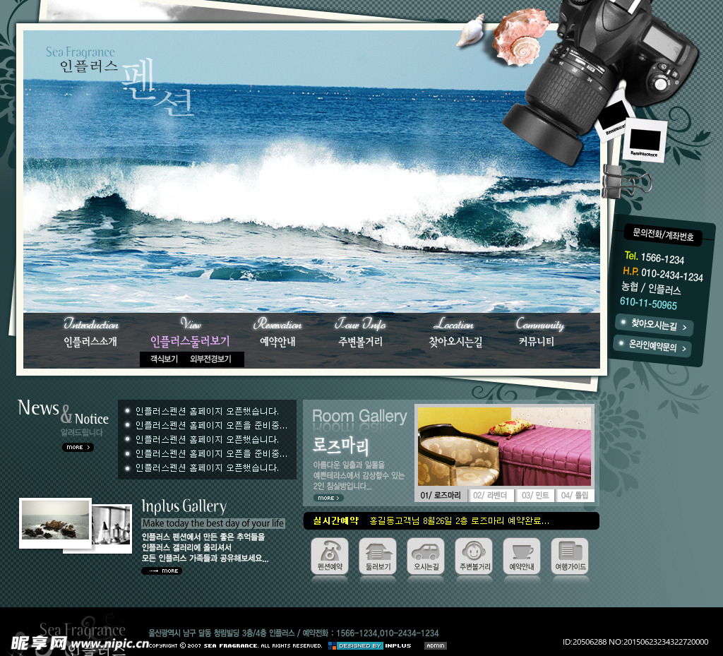Switch to the 02/ 라벤더 room tab
The width and height of the screenshot is (723, 656).
pos(490,496)
